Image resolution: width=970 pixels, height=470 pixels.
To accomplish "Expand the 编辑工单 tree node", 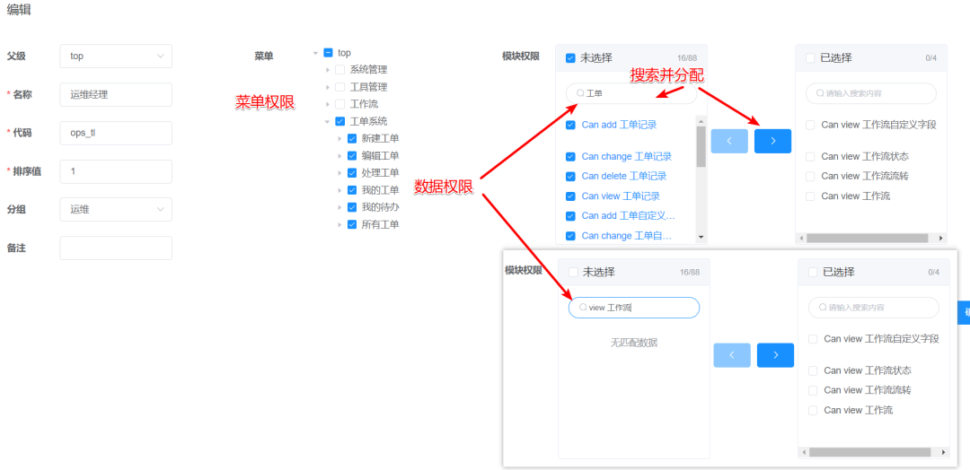I will (x=339, y=156).
